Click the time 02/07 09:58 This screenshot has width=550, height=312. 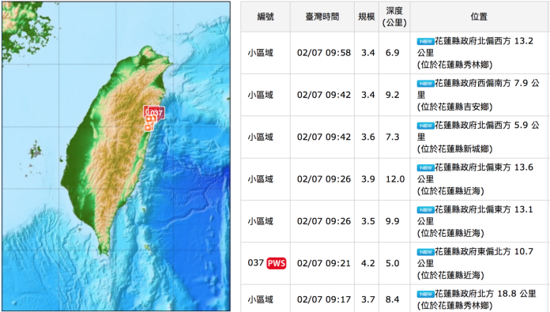click(324, 53)
